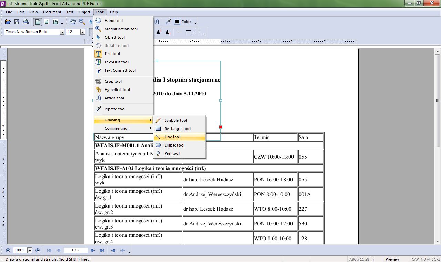Click the 'CZW 10:00-13:00' table cell
Viewport: 441px width, 262px height.
click(276, 157)
